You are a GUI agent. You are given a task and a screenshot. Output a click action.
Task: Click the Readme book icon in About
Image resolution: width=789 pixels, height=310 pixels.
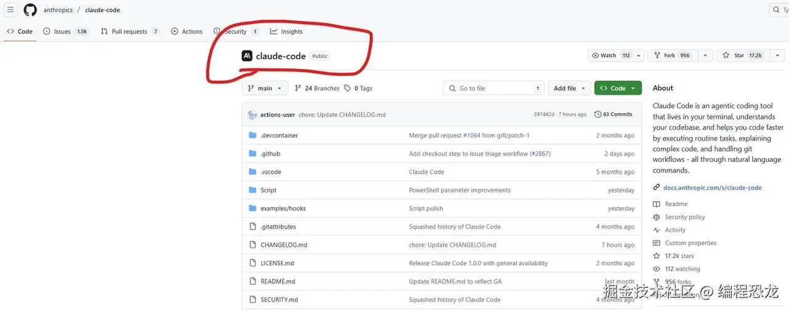click(x=656, y=204)
